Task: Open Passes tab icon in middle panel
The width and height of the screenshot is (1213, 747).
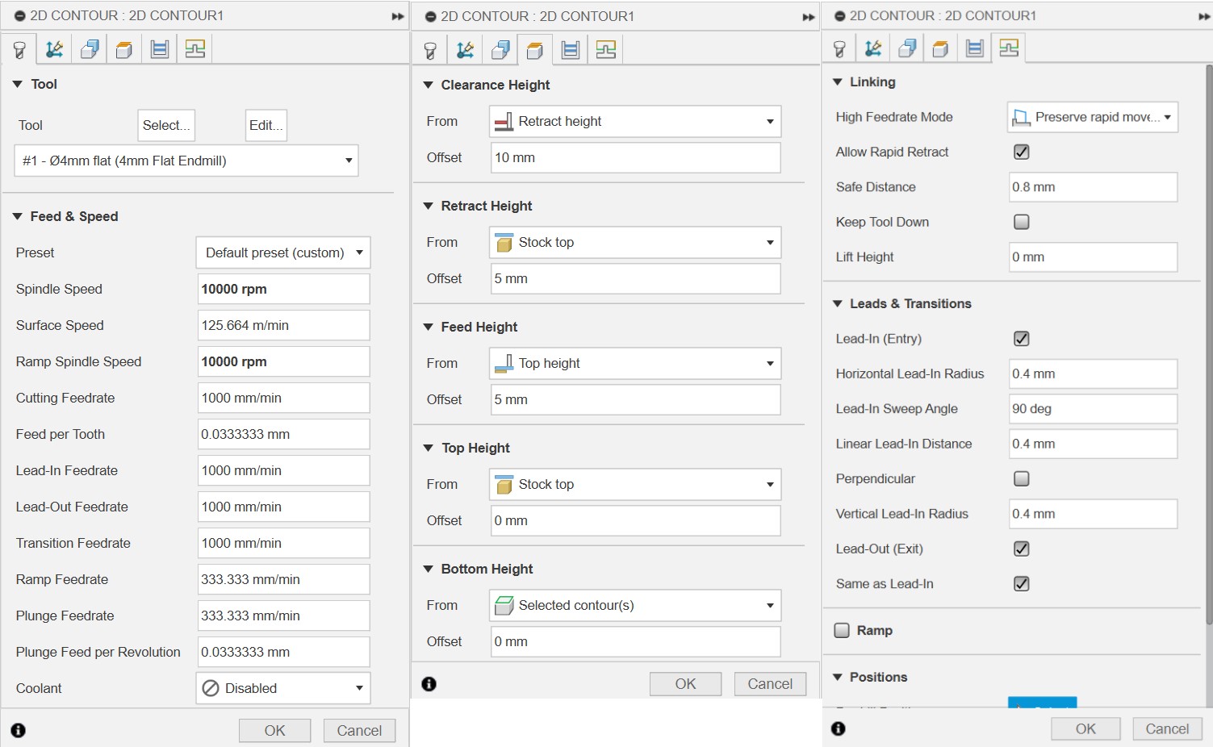Action: click(x=571, y=50)
